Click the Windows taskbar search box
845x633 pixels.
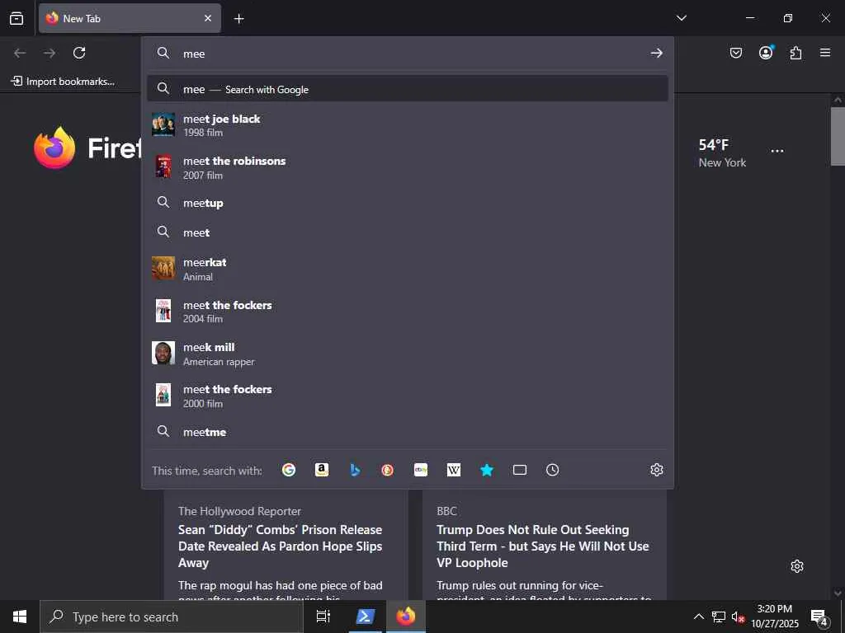coord(172,617)
